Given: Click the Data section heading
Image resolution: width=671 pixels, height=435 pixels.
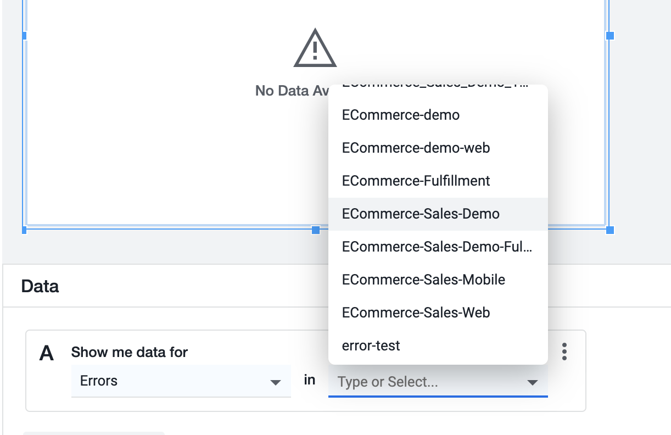Looking at the screenshot, I should click(40, 286).
